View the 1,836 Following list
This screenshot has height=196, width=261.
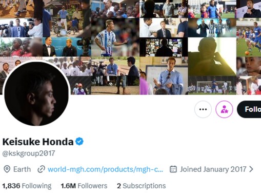coord(27,186)
